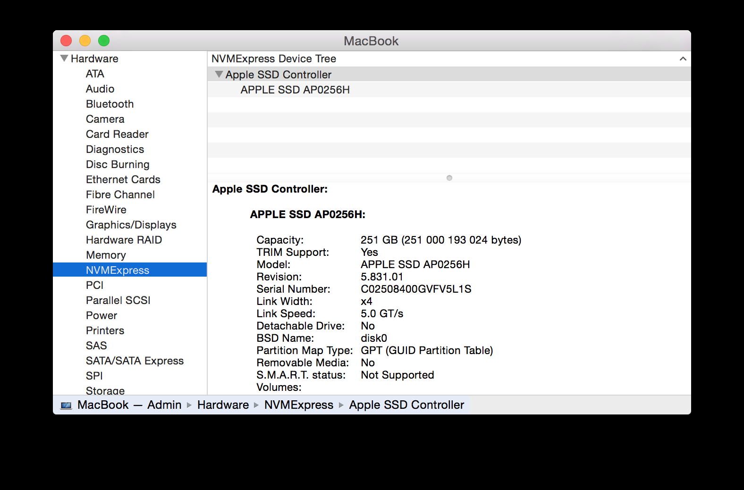
Task: Click the S.M.A.R.T. status 'Not Supported'
Action: point(397,375)
